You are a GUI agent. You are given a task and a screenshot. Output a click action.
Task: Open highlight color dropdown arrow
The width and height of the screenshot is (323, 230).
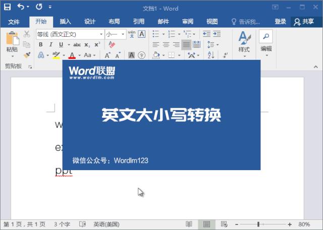(64, 55)
